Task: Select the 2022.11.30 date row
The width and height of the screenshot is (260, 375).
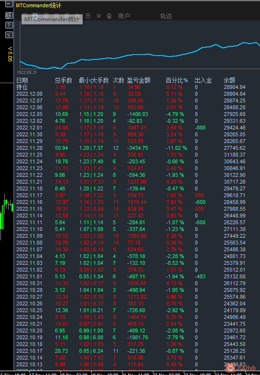Action: (x=29, y=134)
